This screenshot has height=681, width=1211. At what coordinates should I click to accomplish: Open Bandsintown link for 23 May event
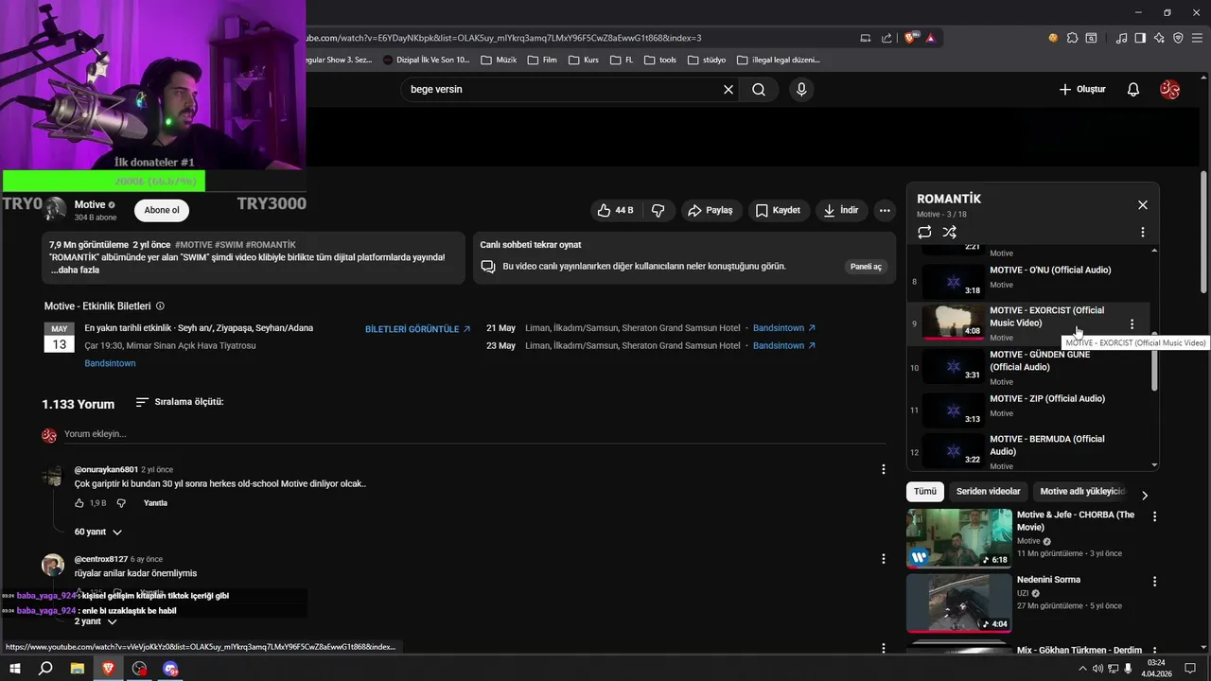[784, 346]
